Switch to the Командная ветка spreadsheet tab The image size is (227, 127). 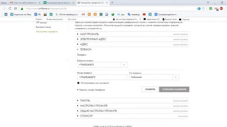click(x=59, y=3)
